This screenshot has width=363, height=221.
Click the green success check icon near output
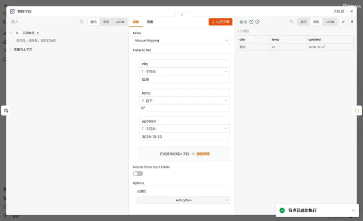pos(251,22)
